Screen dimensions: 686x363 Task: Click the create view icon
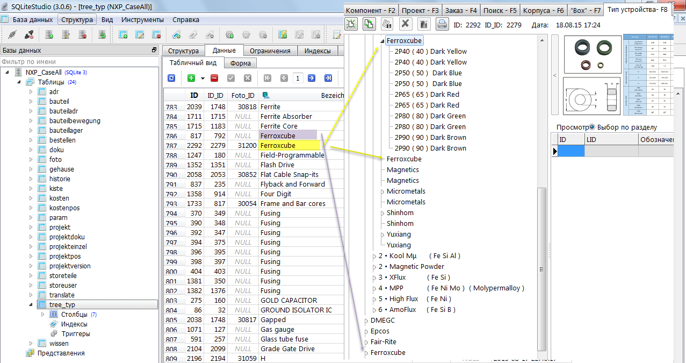pos(282,35)
